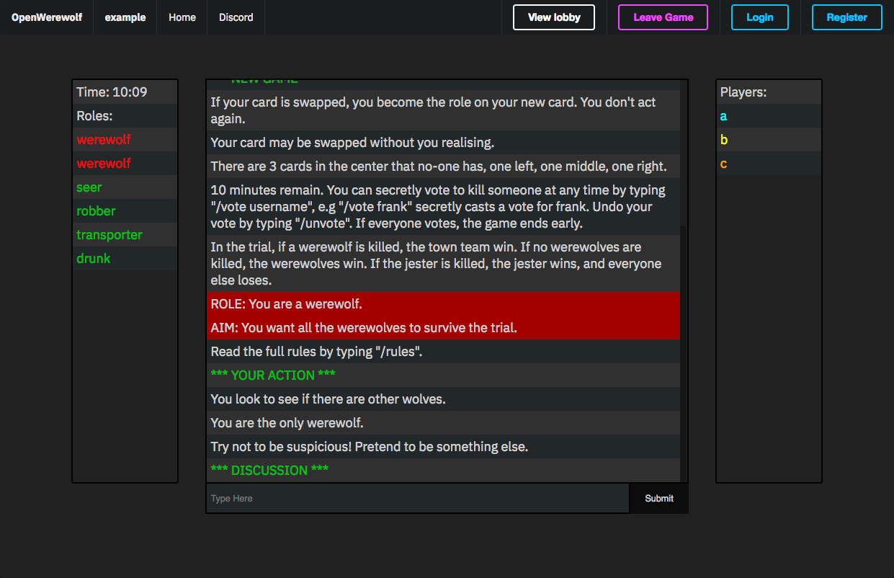Click the transporter role entry
The image size is (894, 578).
click(109, 235)
